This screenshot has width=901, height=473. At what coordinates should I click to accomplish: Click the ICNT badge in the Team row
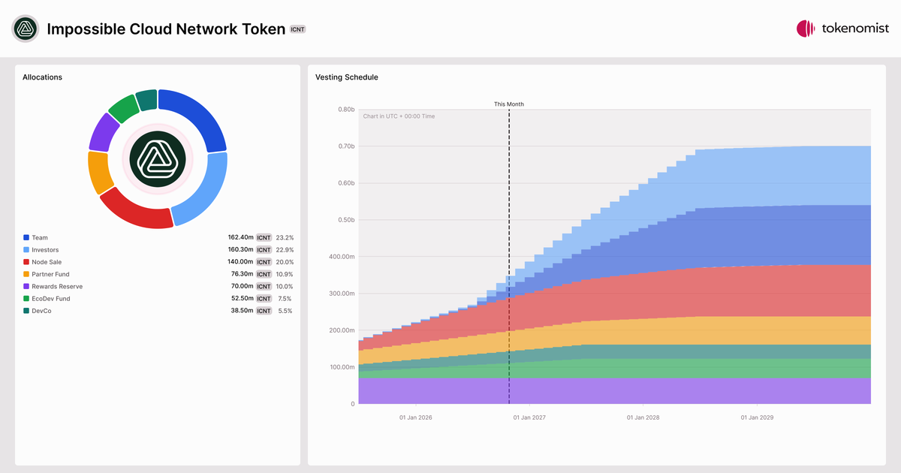(x=264, y=237)
